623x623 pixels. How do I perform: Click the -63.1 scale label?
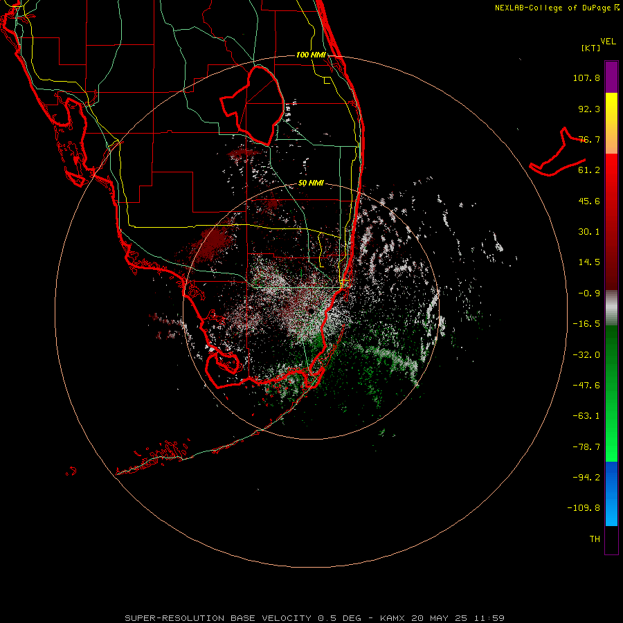[x=586, y=416]
